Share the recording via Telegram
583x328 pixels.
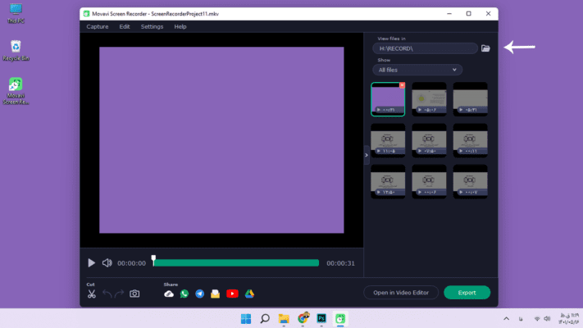coord(199,294)
